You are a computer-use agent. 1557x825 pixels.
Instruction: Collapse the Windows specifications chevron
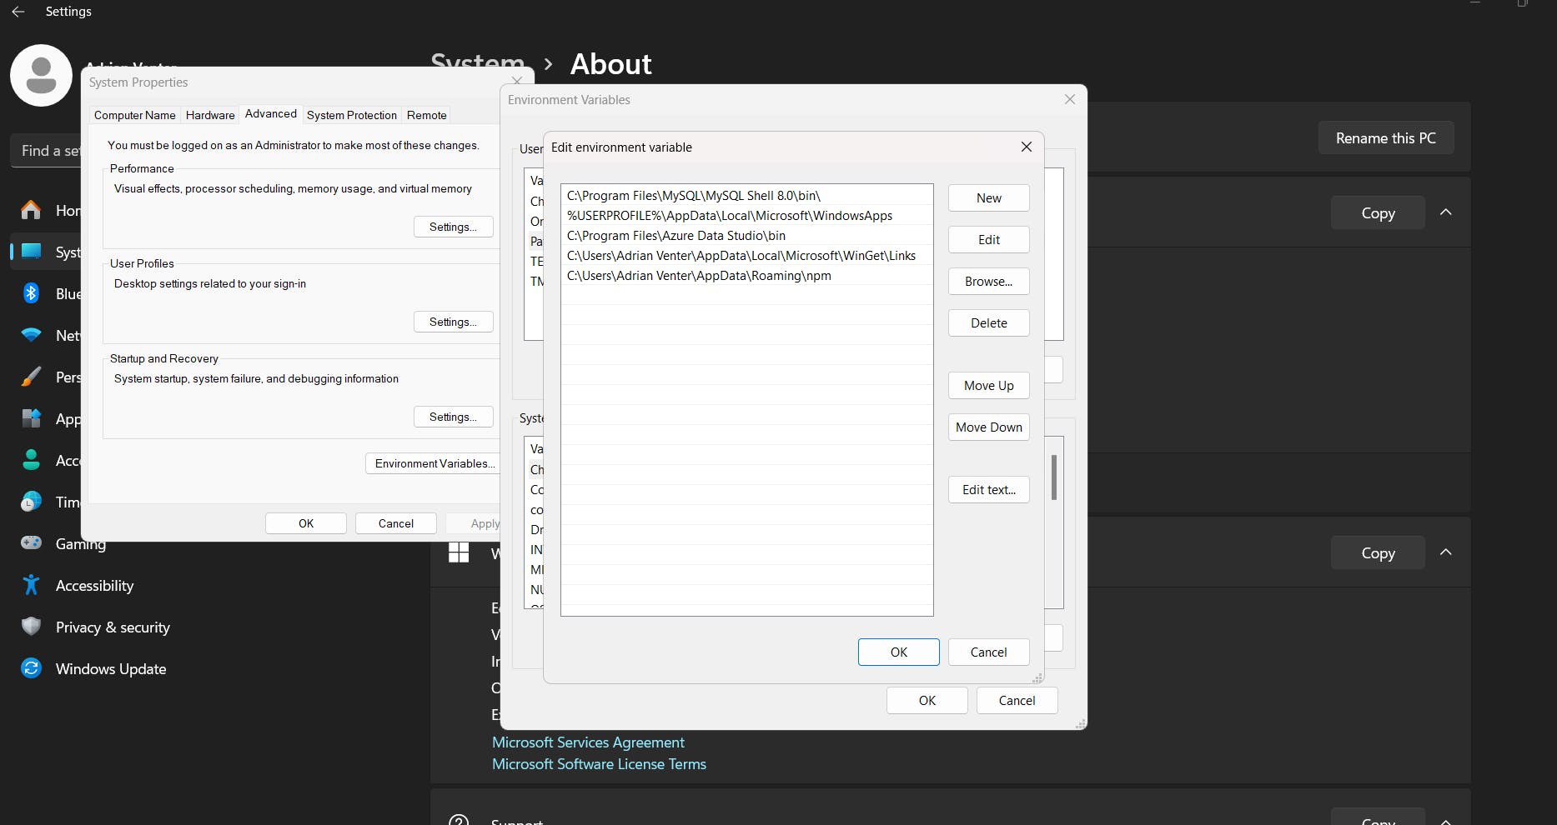click(1446, 552)
